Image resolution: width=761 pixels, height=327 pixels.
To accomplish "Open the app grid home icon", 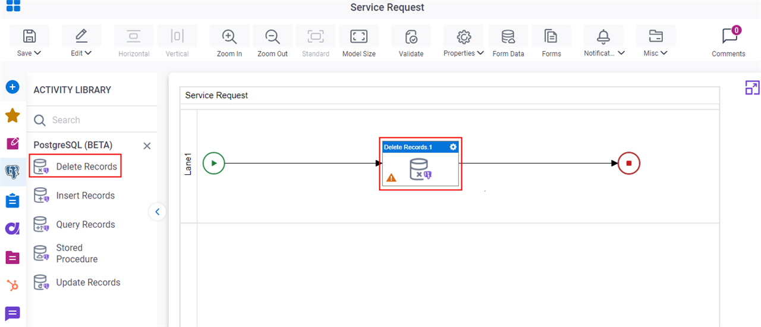I will (x=13, y=6).
